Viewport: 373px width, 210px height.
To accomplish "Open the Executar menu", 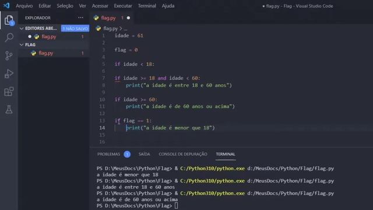I will coord(123,6).
